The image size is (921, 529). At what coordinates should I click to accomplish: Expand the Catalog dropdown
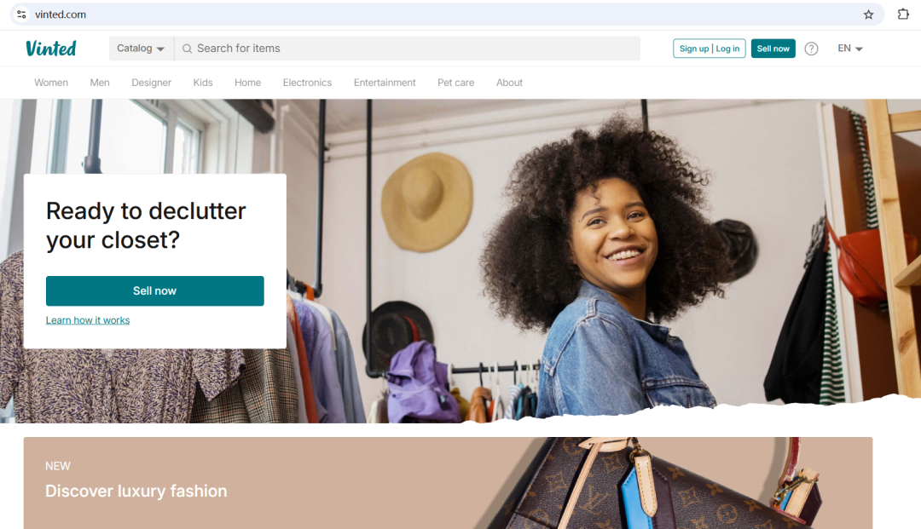point(141,48)
